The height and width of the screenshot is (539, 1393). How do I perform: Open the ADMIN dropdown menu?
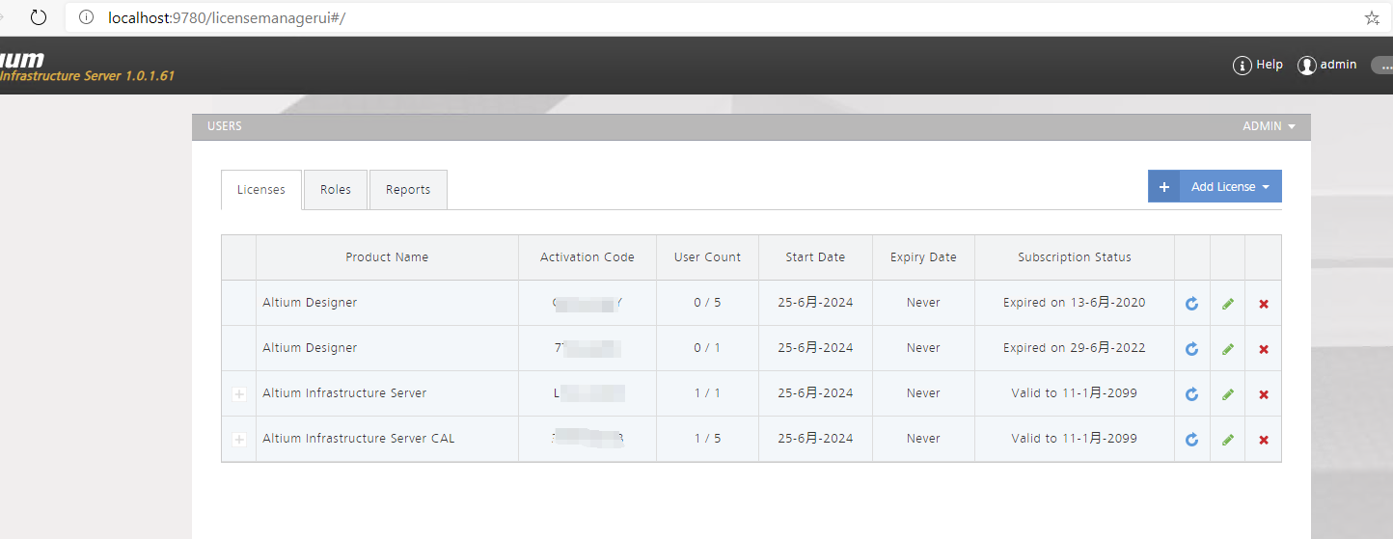(x=1269, y=126)
